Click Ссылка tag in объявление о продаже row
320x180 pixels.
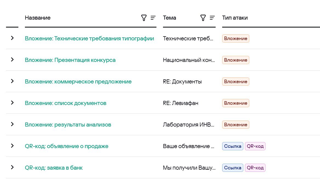click(233, 146)
